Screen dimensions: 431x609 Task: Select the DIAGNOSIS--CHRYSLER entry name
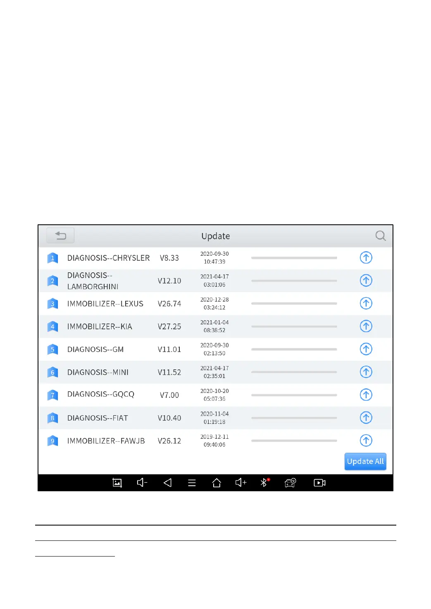[x=108, y=258]
